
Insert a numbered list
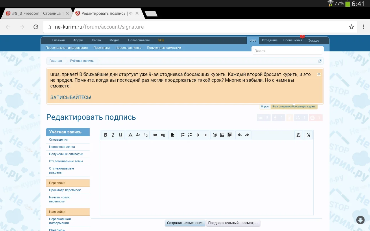190,135
